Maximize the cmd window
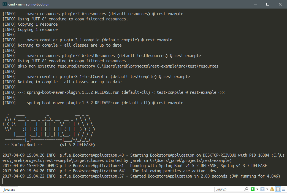 click(268, 4)
